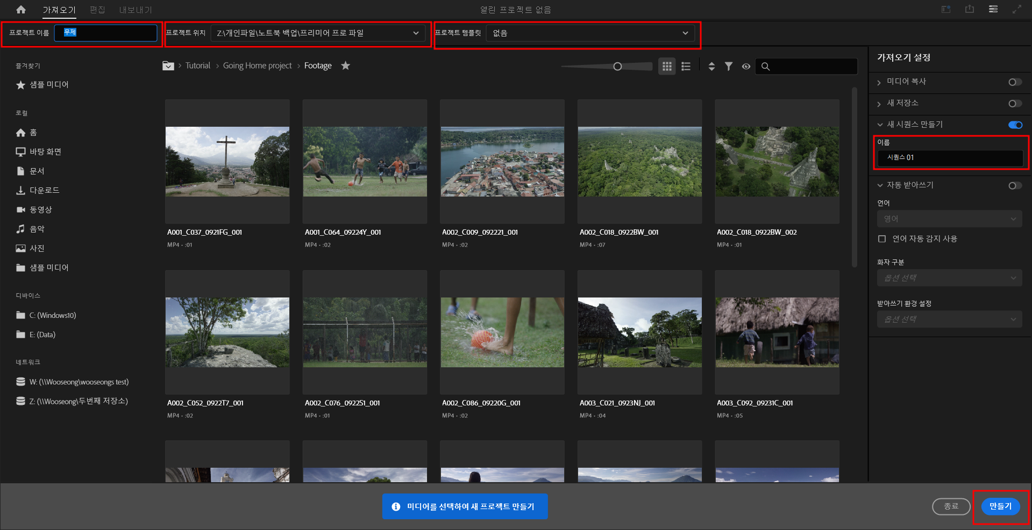The width and height of the screenshot is (1032, 530).
Task: Open the 받아쓰기 환경 설정 dropdown
Action: [949, 319]
